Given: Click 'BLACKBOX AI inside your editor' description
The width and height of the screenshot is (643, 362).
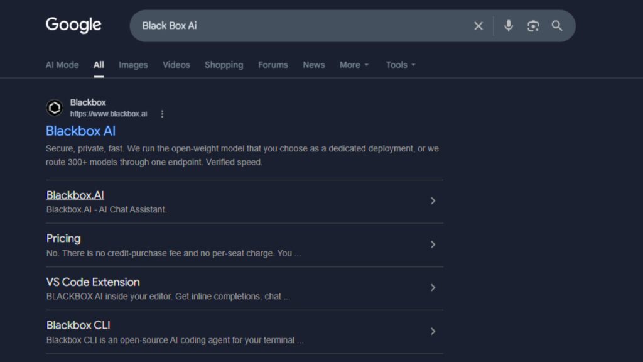Looking at the screenshot, I should tap(168, 297).
